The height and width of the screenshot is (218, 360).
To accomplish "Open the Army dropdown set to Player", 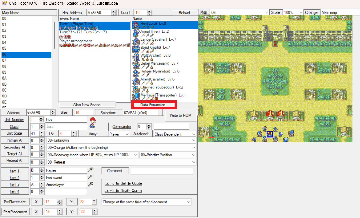I will pyautogui.click(x=119, y=134).
